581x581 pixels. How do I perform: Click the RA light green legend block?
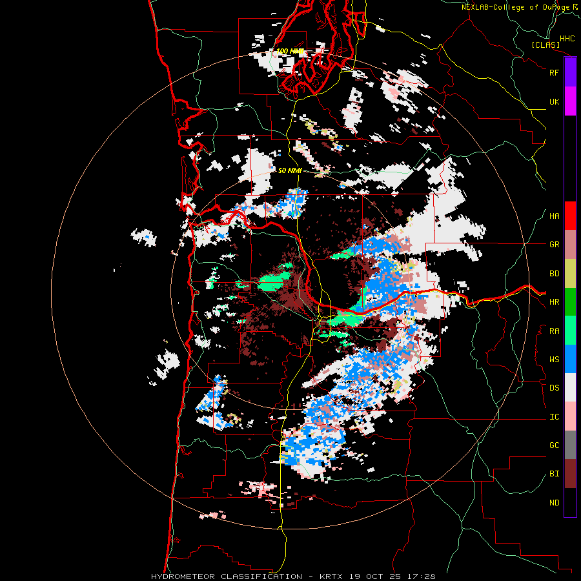point(570,331)
